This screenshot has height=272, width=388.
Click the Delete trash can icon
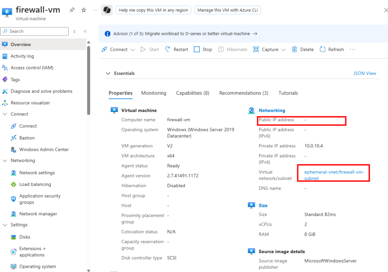point(294,49)
